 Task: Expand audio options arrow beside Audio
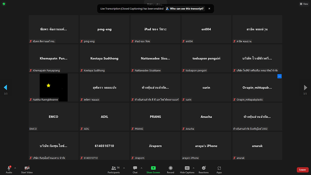pyautogui.click(x=15, y=168)
